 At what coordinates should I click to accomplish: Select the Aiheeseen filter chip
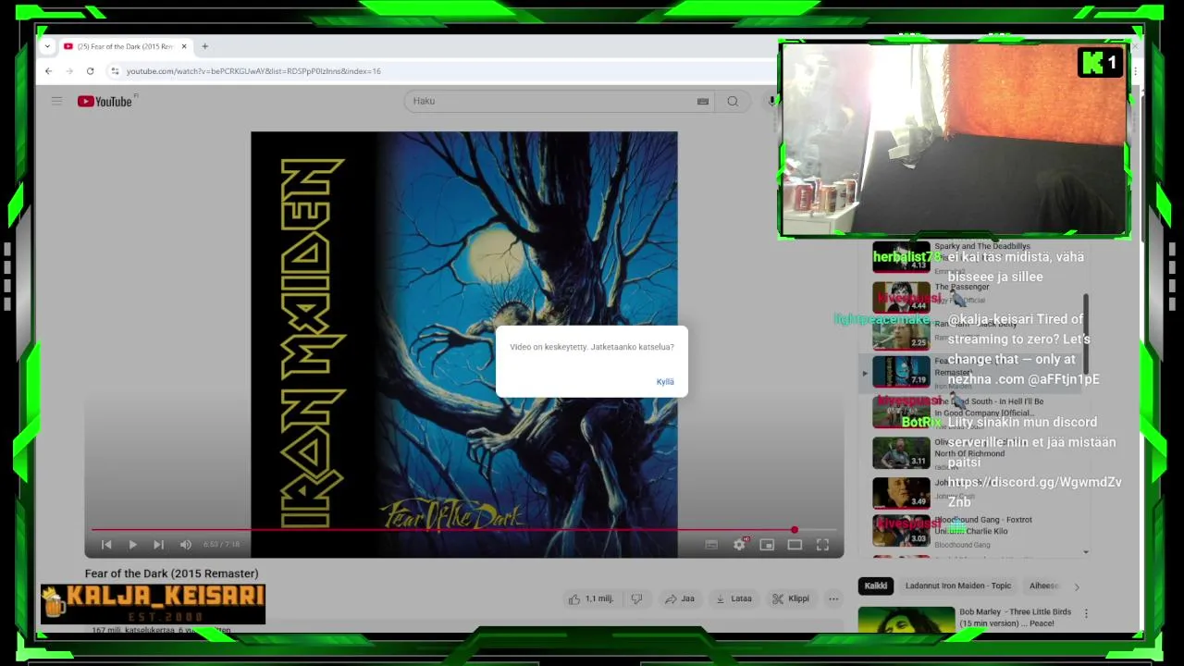point(1042,586)
